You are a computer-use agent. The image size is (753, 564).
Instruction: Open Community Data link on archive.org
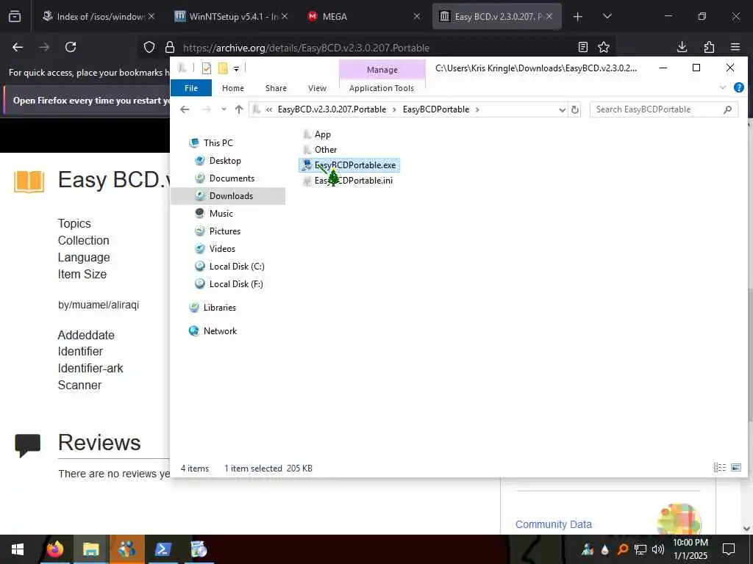point(553,524)
